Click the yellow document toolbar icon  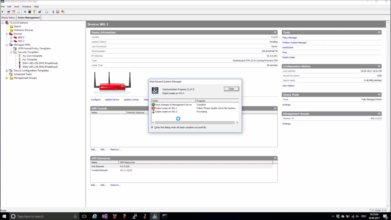click(63, 12)
